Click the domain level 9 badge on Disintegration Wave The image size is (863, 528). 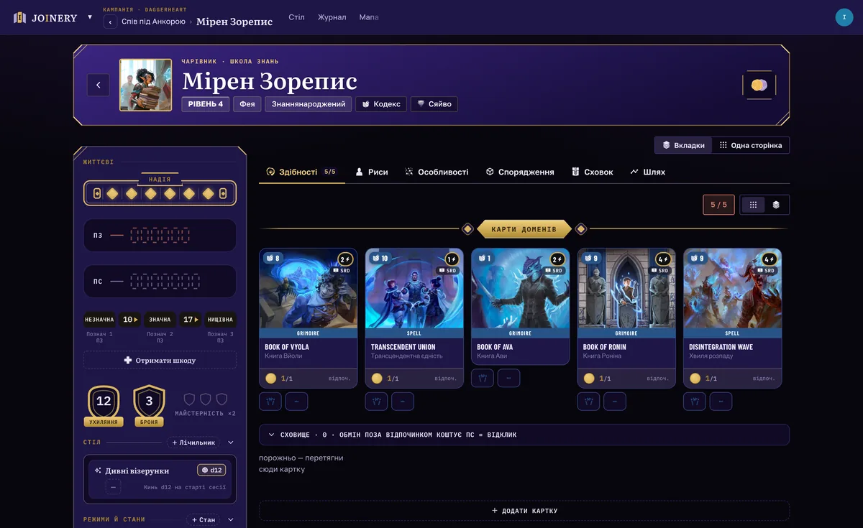698,259
